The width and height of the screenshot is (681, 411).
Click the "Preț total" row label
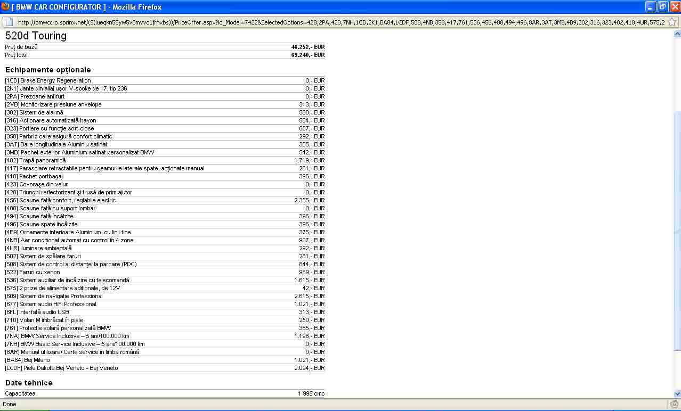17,55
